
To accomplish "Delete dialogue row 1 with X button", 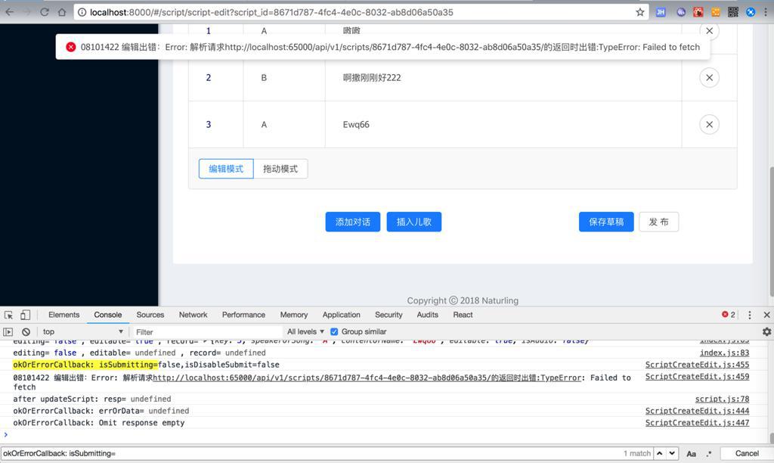I will (x=709, y=30).
